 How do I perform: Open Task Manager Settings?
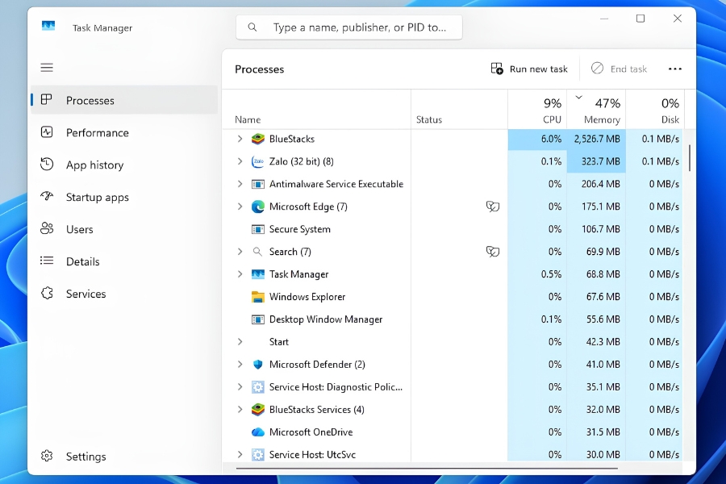click(x=124, y=457)
